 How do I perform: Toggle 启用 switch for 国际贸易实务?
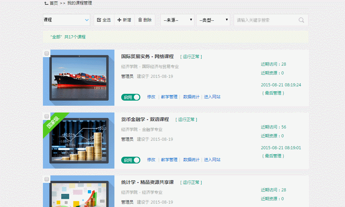pos(131,97)
